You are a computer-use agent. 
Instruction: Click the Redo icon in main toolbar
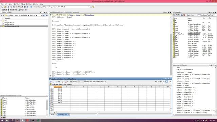point(19,7)
